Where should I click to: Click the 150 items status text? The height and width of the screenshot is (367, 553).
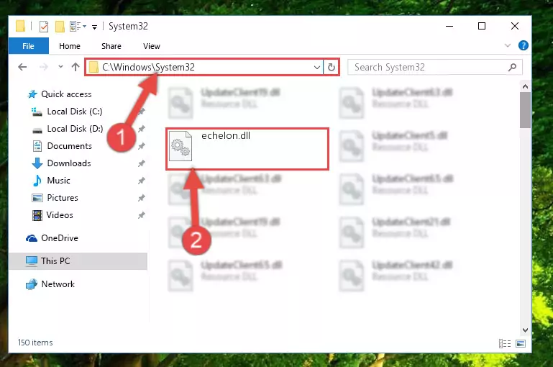(x=35, y=343)
